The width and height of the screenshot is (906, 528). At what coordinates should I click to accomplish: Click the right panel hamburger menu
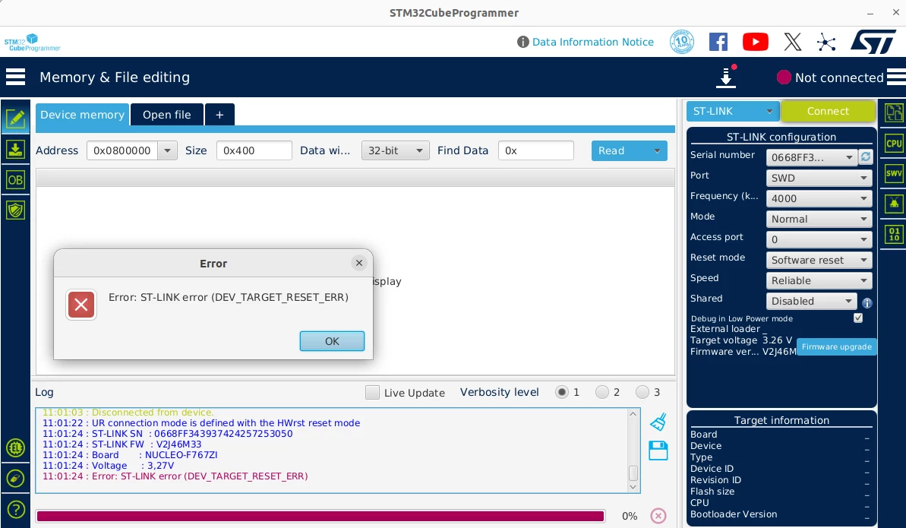click(896, 77)
